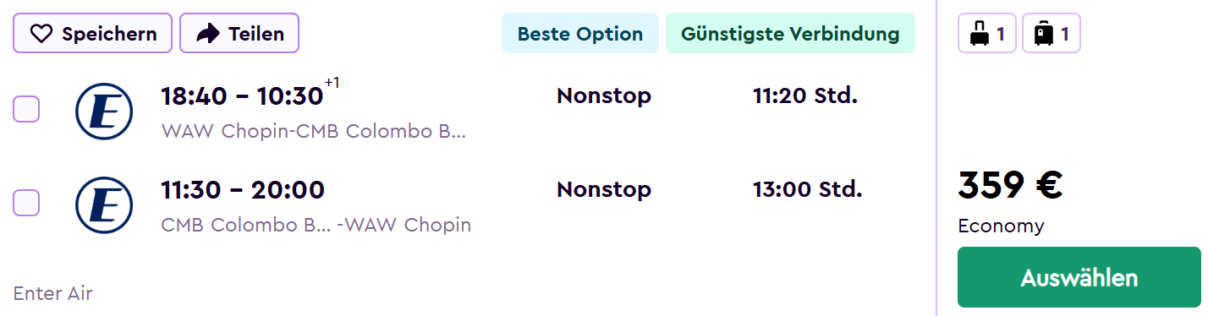Click the WAW Chopin-CMB Colombo route text
The image size is (1208, 316).
coord(313,132)
